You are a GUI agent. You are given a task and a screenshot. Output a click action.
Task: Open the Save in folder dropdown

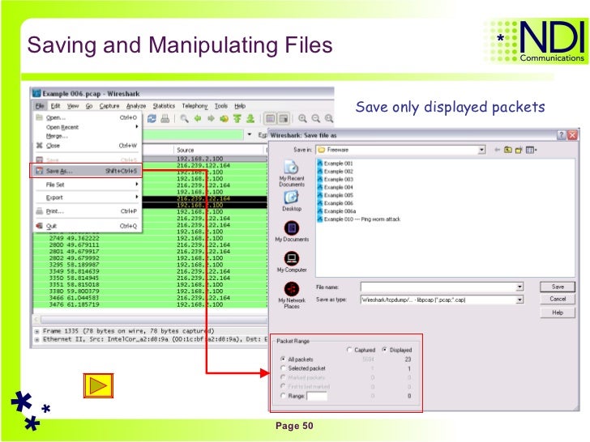click(481, 150)
